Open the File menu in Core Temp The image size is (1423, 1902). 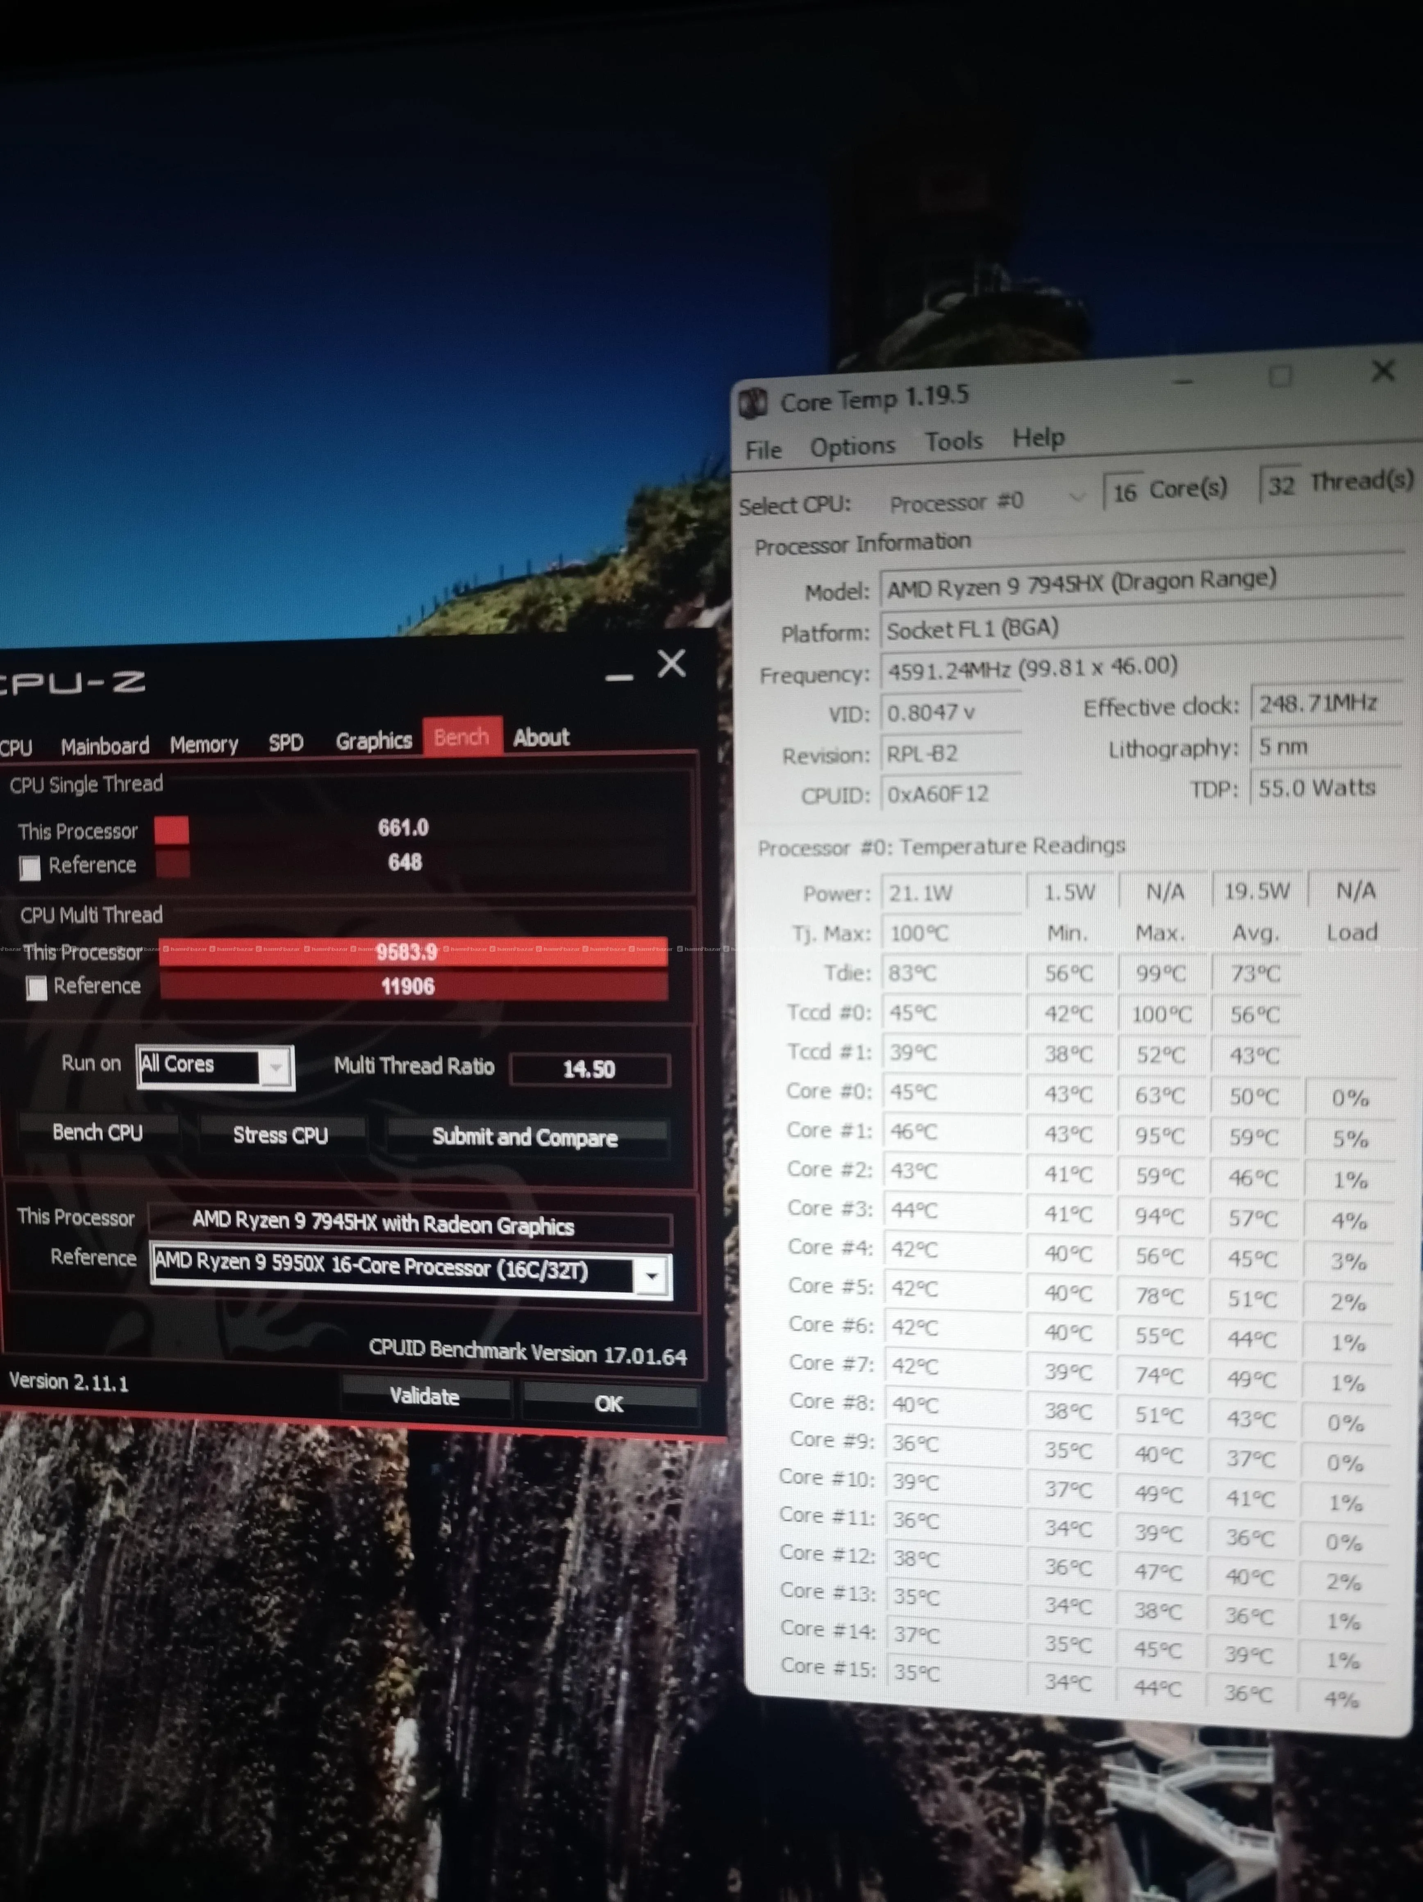pyautogui.click(x=764, y=450)
